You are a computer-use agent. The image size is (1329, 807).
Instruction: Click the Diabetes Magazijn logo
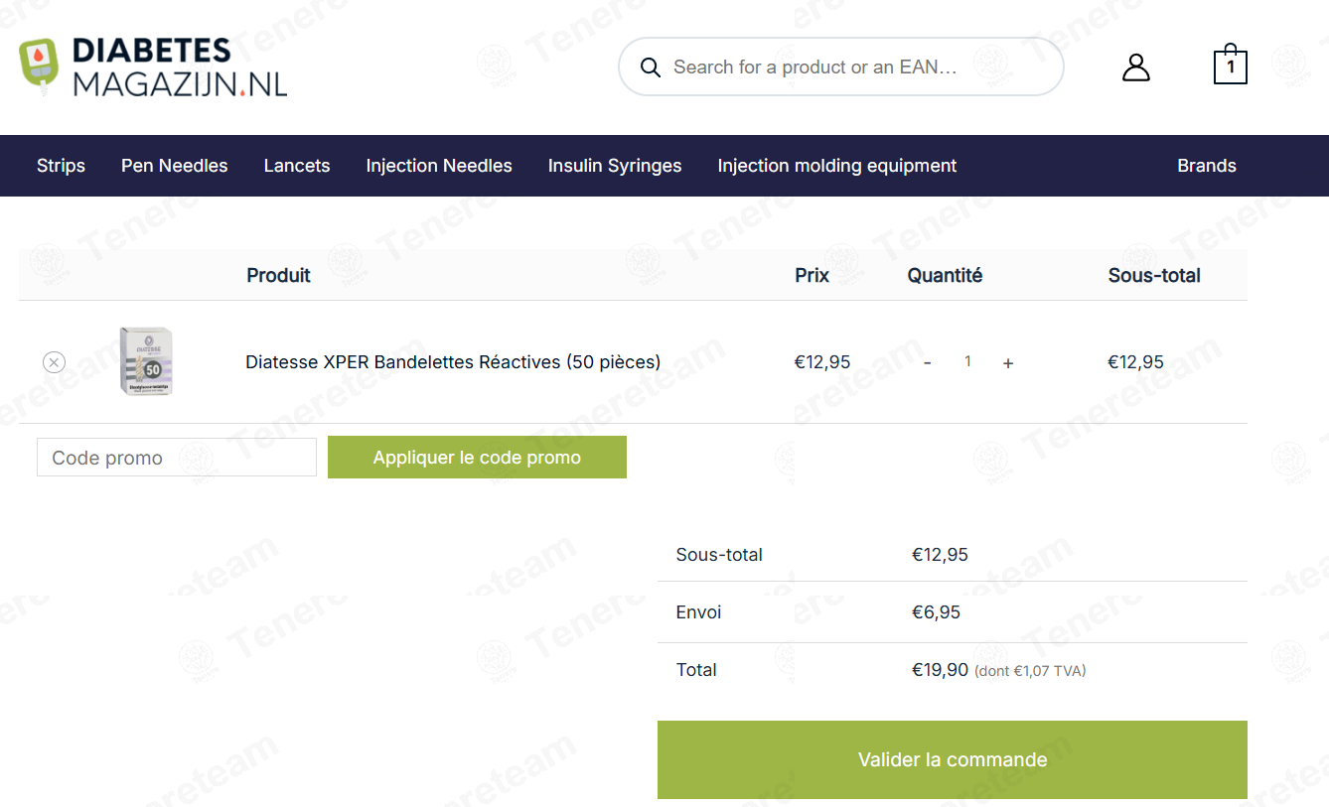(153, 67)
